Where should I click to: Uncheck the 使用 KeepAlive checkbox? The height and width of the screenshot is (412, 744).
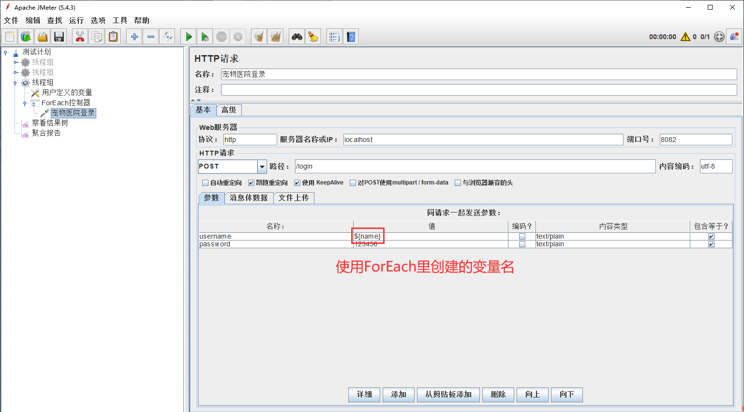(x=297, y=183)
